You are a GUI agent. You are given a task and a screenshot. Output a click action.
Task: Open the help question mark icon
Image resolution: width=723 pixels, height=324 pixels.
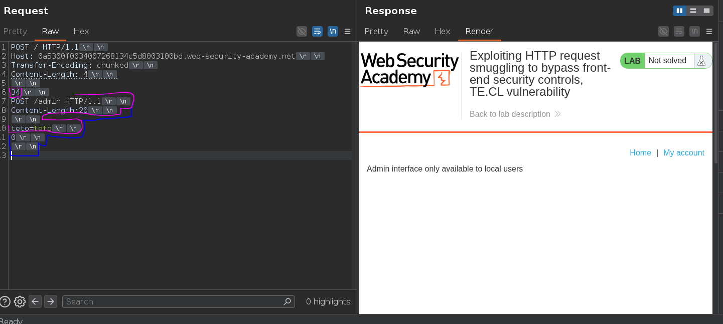click(5, 301)
